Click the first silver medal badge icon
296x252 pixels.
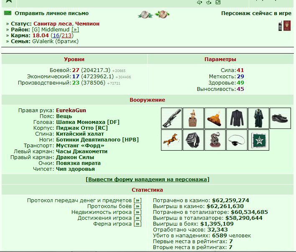[x=145, y=14]
